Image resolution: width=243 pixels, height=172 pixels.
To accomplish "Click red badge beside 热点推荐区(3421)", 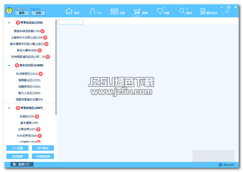I will [x=41, y=74].
